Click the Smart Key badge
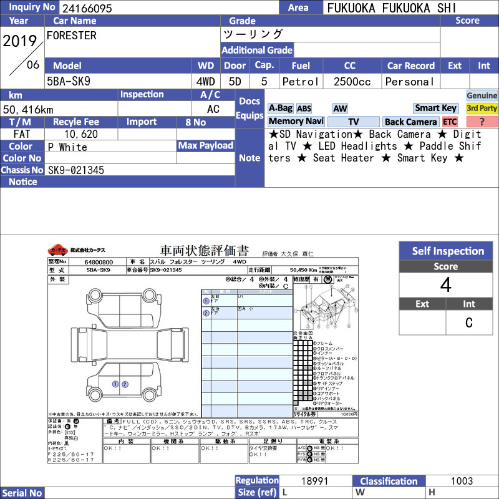499x499 pixels. point(435,108)
